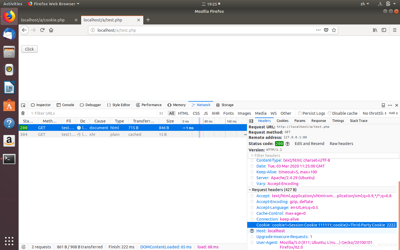This screenshot has height=250, width=400.
Task: Reload the current page
Action: (42, 30)
